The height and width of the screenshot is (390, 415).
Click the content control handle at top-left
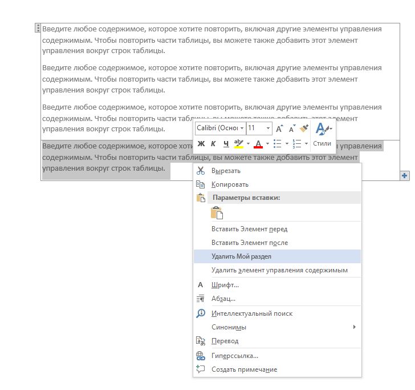pyautogui.click(x=38, y=28)
